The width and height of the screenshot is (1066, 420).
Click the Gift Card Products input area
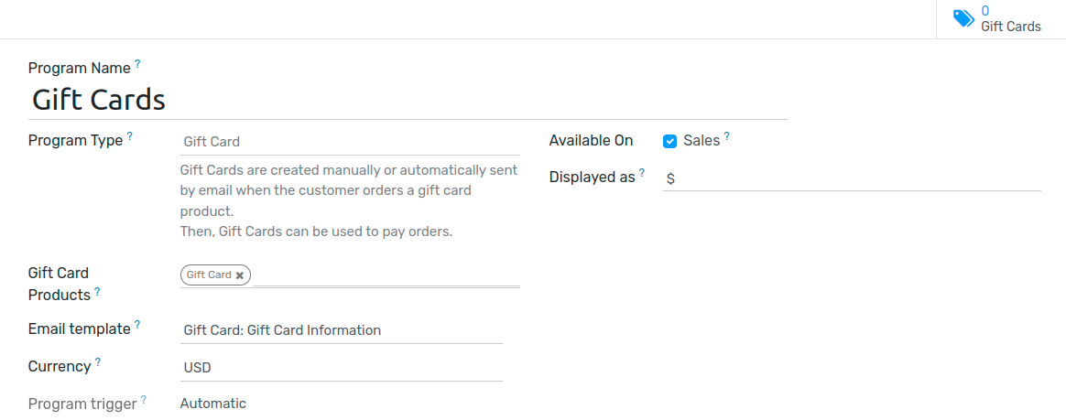pyautogui.click(x=385, y=275)
